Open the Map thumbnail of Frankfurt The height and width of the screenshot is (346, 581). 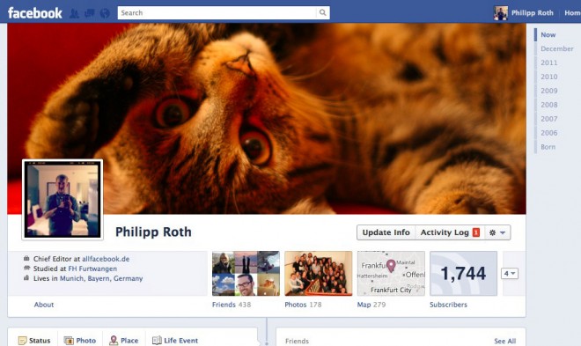tap(391, 274)
